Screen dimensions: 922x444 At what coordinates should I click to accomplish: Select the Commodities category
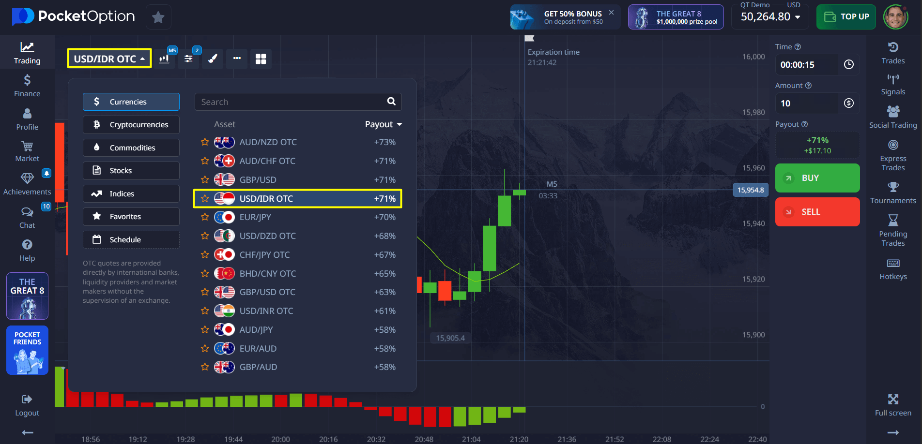[131, 148]
